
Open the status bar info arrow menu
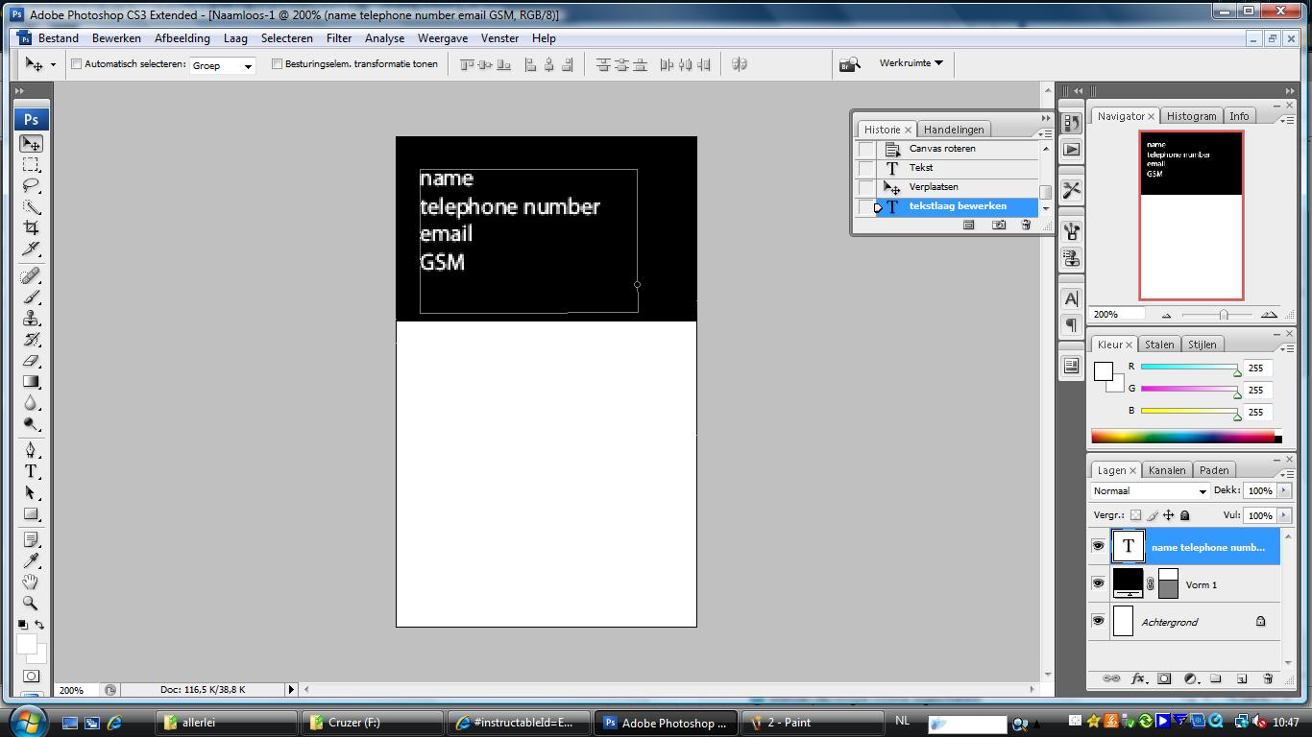click(291, 689)
